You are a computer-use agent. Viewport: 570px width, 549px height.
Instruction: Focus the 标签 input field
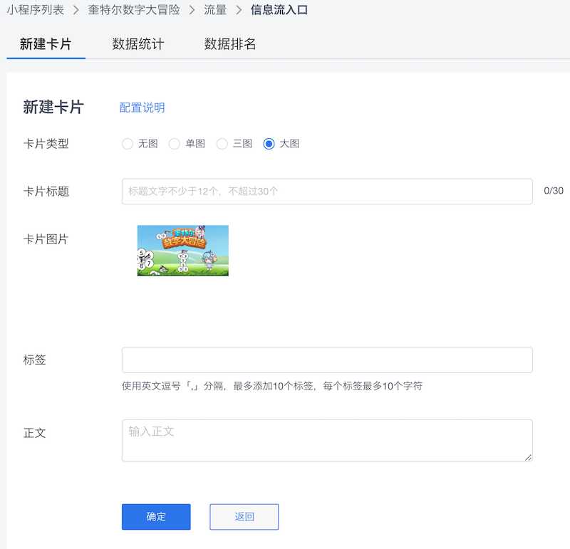(x=327, y=360)
